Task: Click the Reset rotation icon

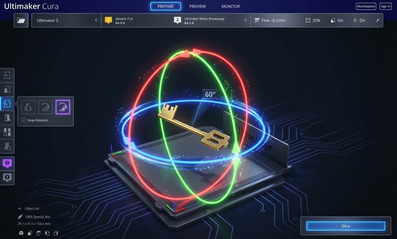Action: (x=28, y=107)
